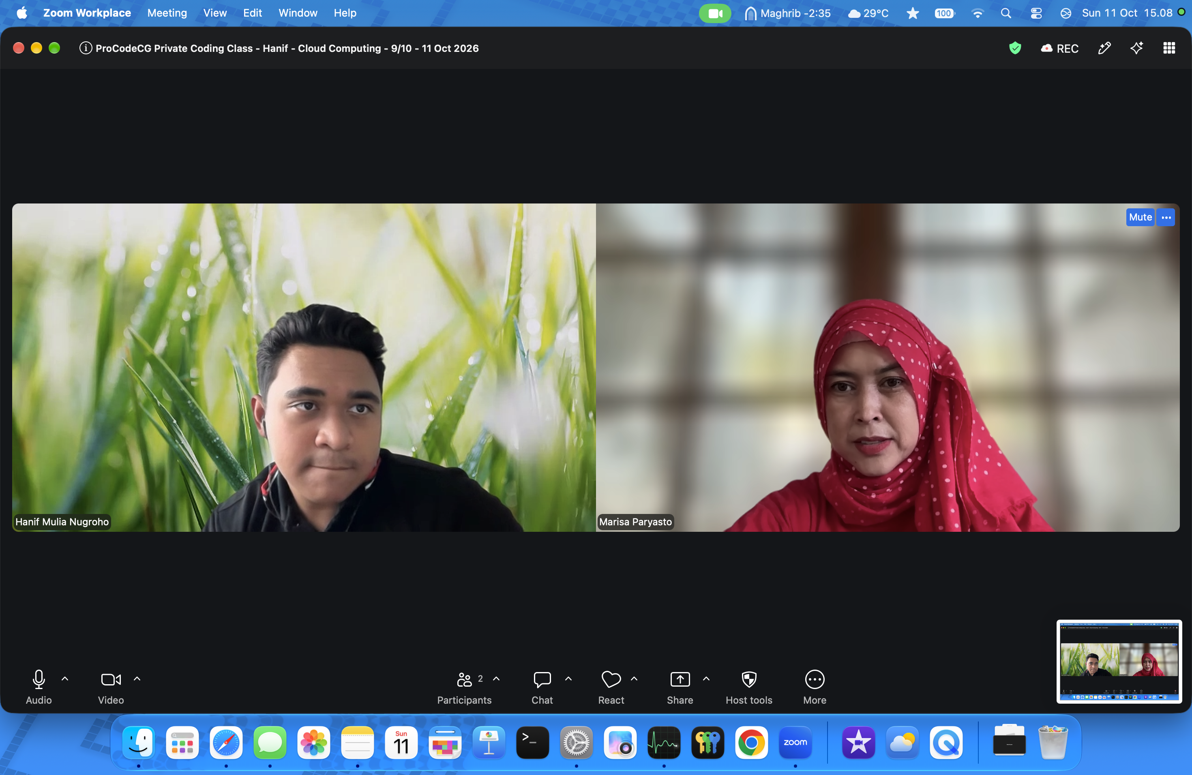This screenshot has height=775, width=1192.
Task: Open the Window menu
Action: [298, 13]
